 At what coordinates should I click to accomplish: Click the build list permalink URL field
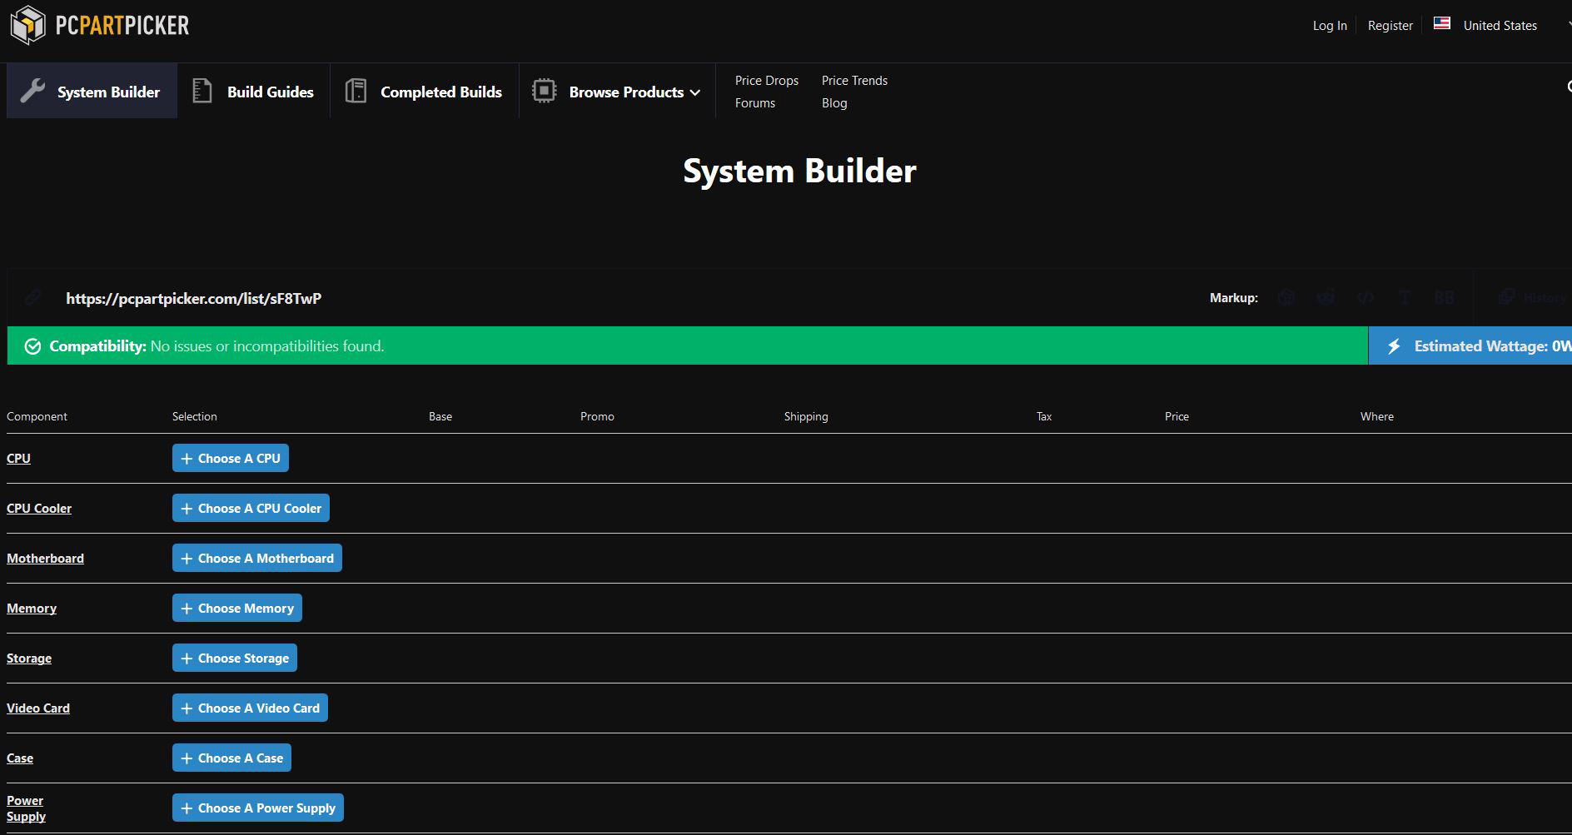[194, 298]
